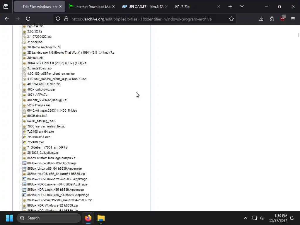Viewport: 300px width, 225px height.
Task: Select 3.00.52.7z archive icon
Action: pos(24,32)
